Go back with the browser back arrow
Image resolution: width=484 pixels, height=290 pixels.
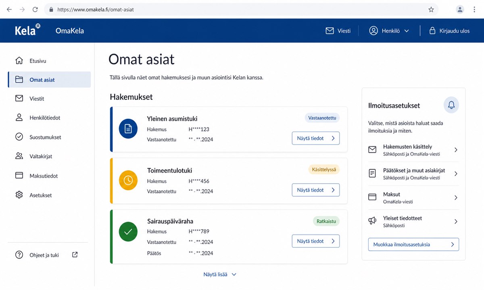tap(9, 9)
